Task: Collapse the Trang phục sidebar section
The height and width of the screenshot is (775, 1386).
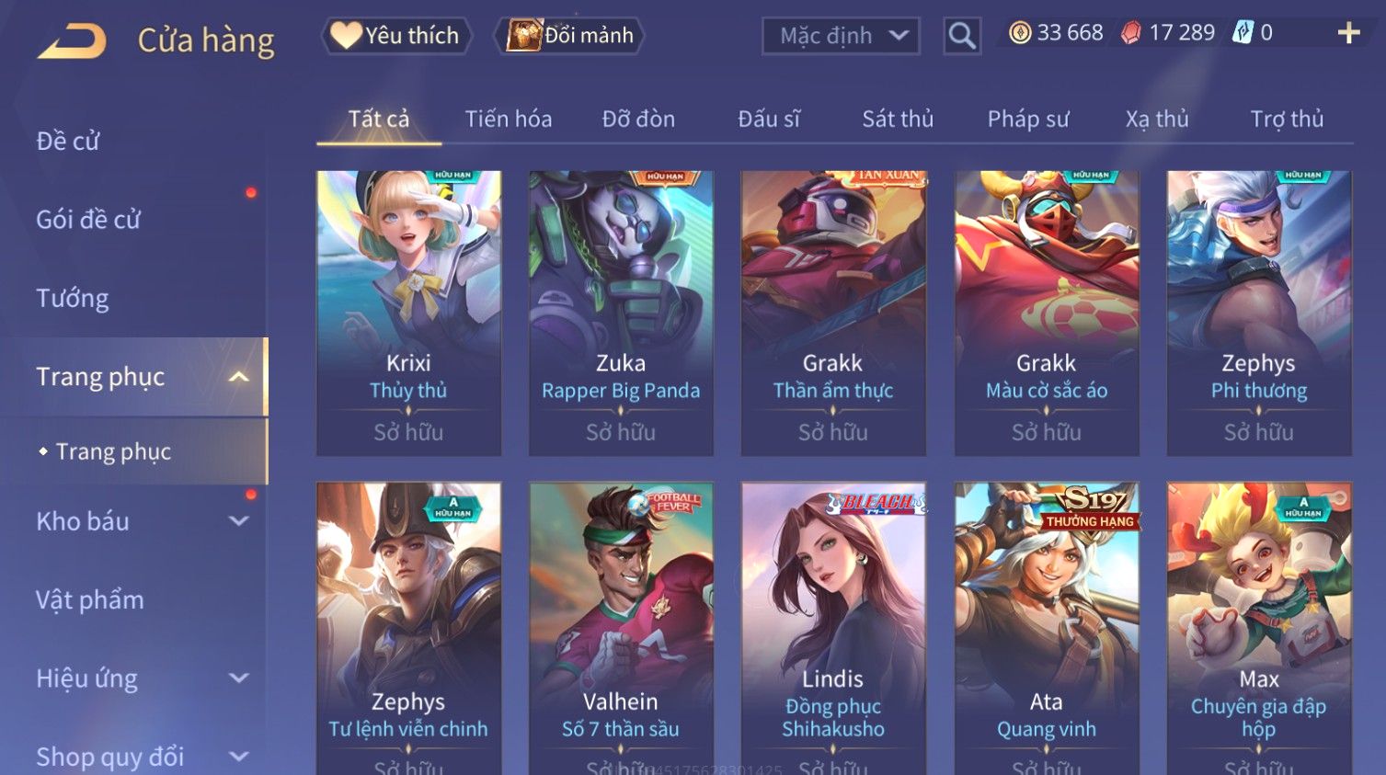Action: pos(238,377)
